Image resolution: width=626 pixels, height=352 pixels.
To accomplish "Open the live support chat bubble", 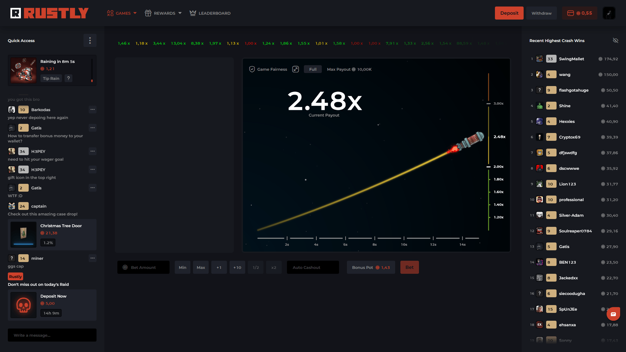I will (x=613, y=314).
